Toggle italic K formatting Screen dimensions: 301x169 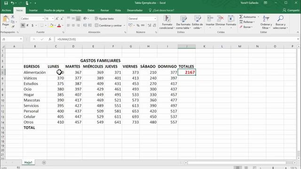[x=27, y=25]
